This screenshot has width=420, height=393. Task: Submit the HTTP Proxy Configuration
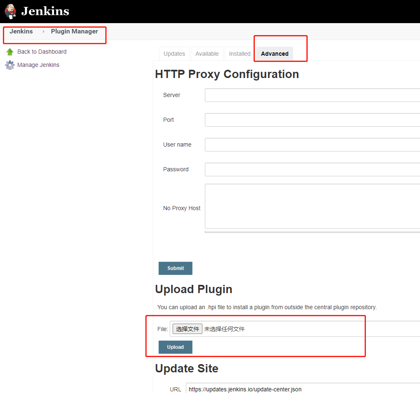pyautogui.click(x=175, y=268)
